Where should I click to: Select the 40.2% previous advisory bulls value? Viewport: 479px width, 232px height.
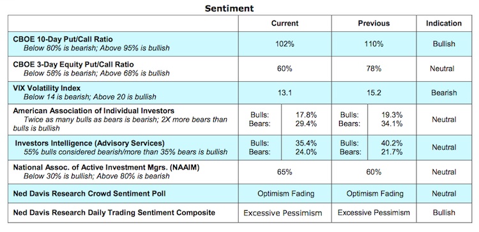[x=392, y=143]
